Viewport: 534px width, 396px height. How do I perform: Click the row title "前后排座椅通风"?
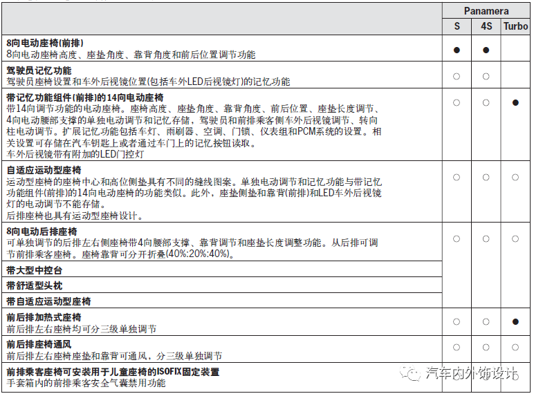39,344
